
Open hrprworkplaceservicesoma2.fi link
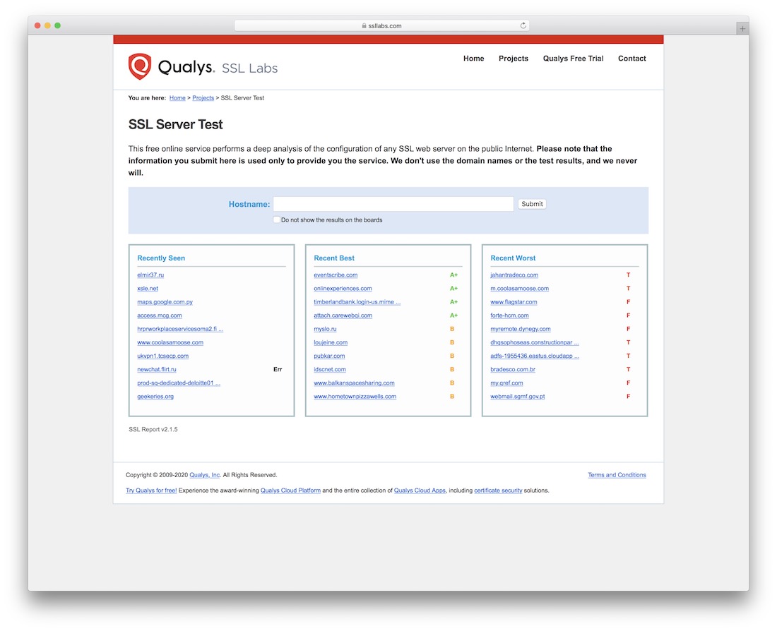(x=180, y=329)
